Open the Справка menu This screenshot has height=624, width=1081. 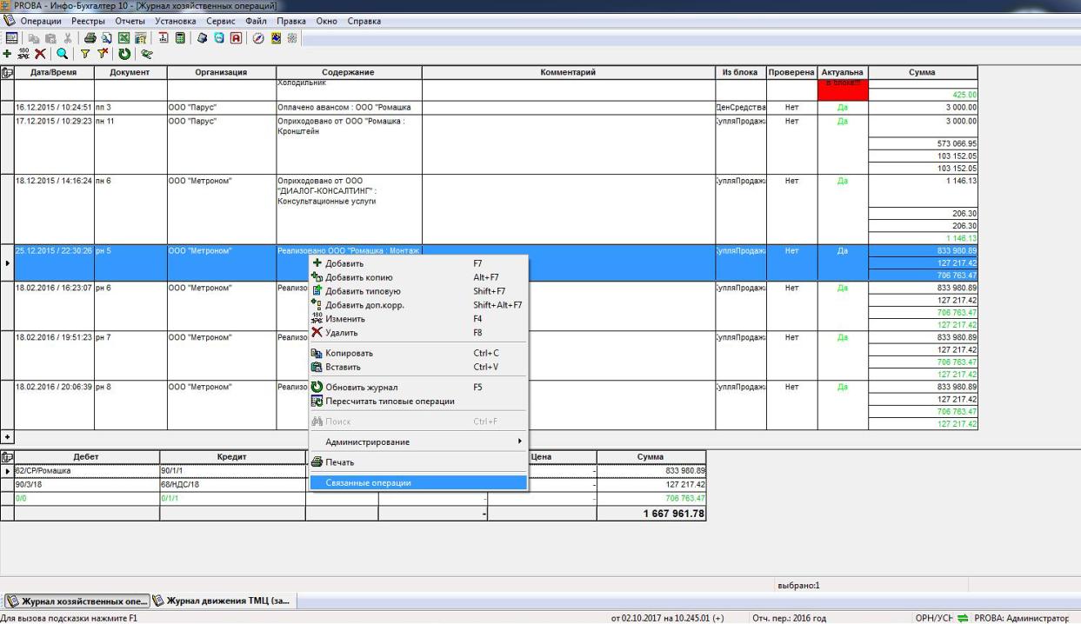point(364,21)
